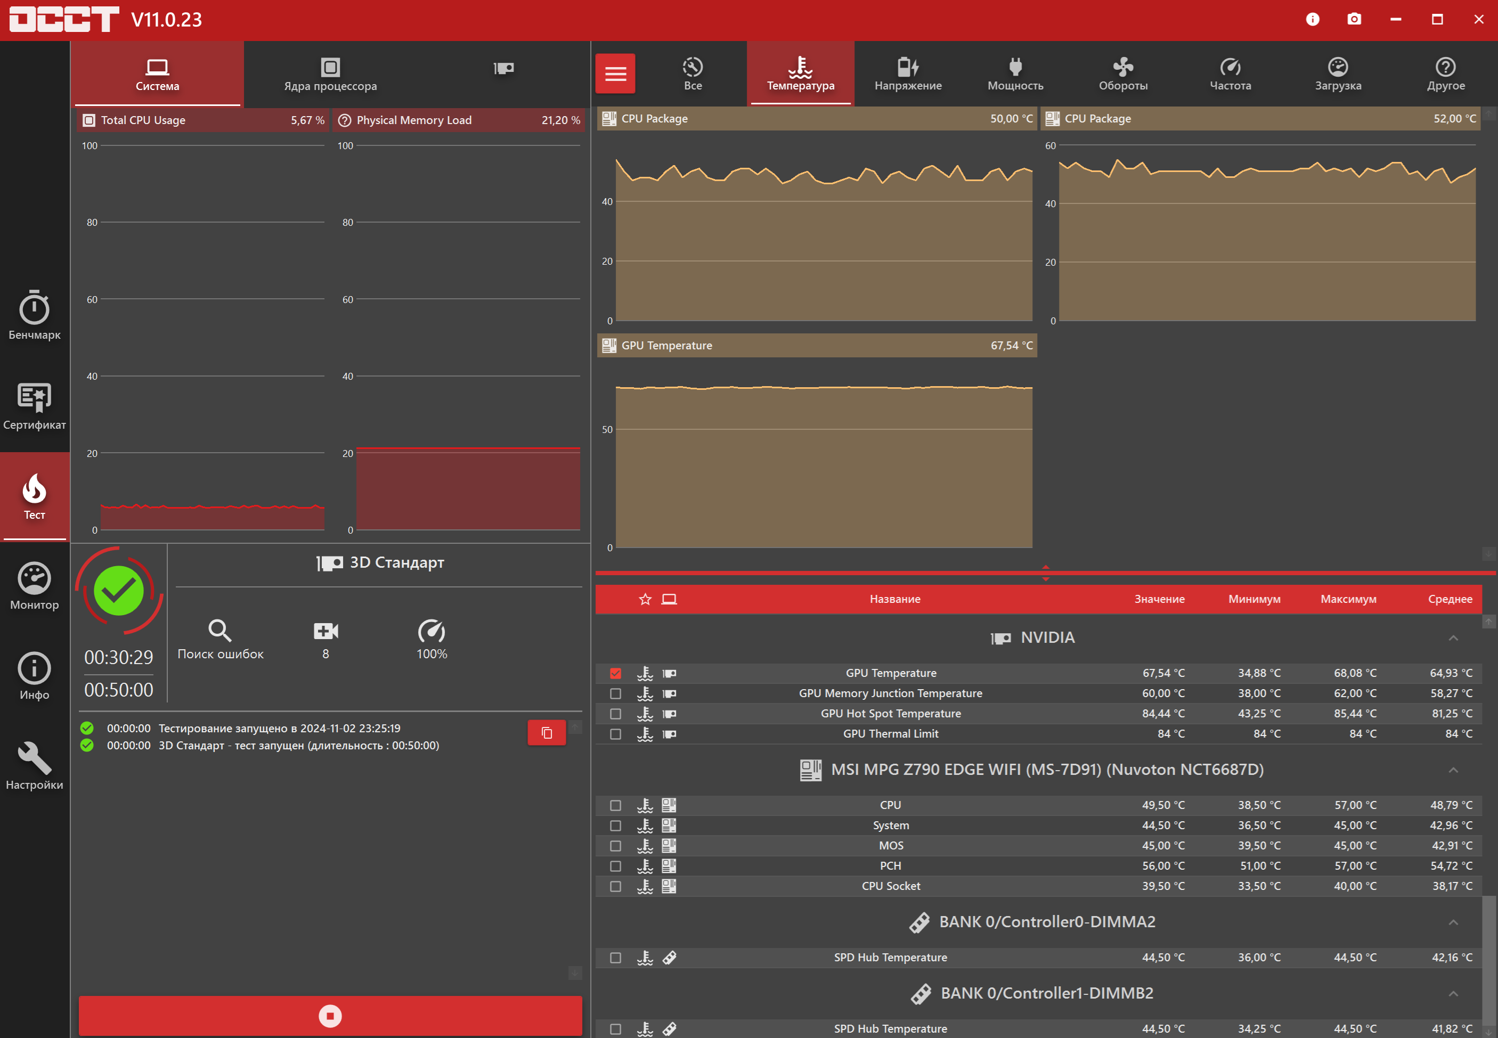Collapse BANK 0/Controller0-DIMMA2 group
The width and height of the screenshot is (1498, 1038).
pyautogui.click(x=1453, y=922)
